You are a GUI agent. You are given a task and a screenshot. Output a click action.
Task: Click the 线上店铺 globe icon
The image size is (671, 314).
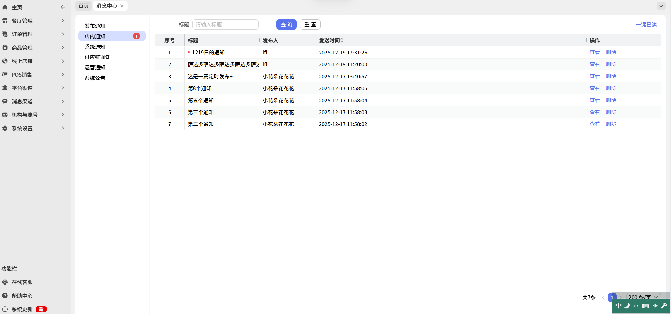coord(5,61)
